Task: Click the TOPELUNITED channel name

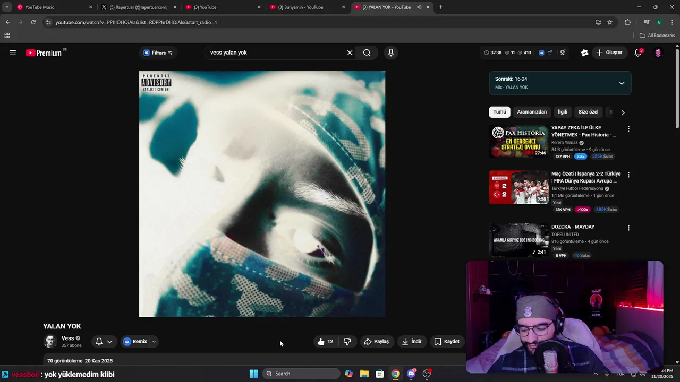Action: point(565,234)
